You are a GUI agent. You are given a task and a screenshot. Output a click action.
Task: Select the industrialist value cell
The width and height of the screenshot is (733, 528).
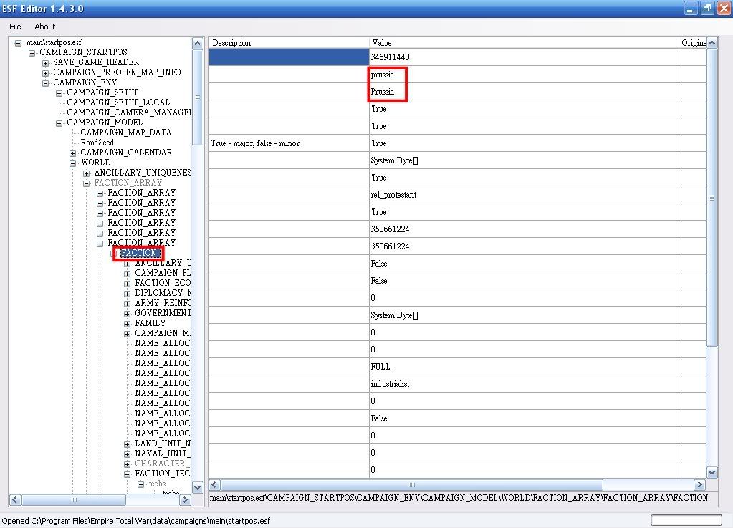coord(524,384)
